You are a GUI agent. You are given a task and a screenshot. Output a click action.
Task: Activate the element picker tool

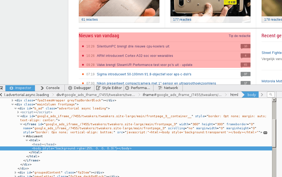point(2,88)
